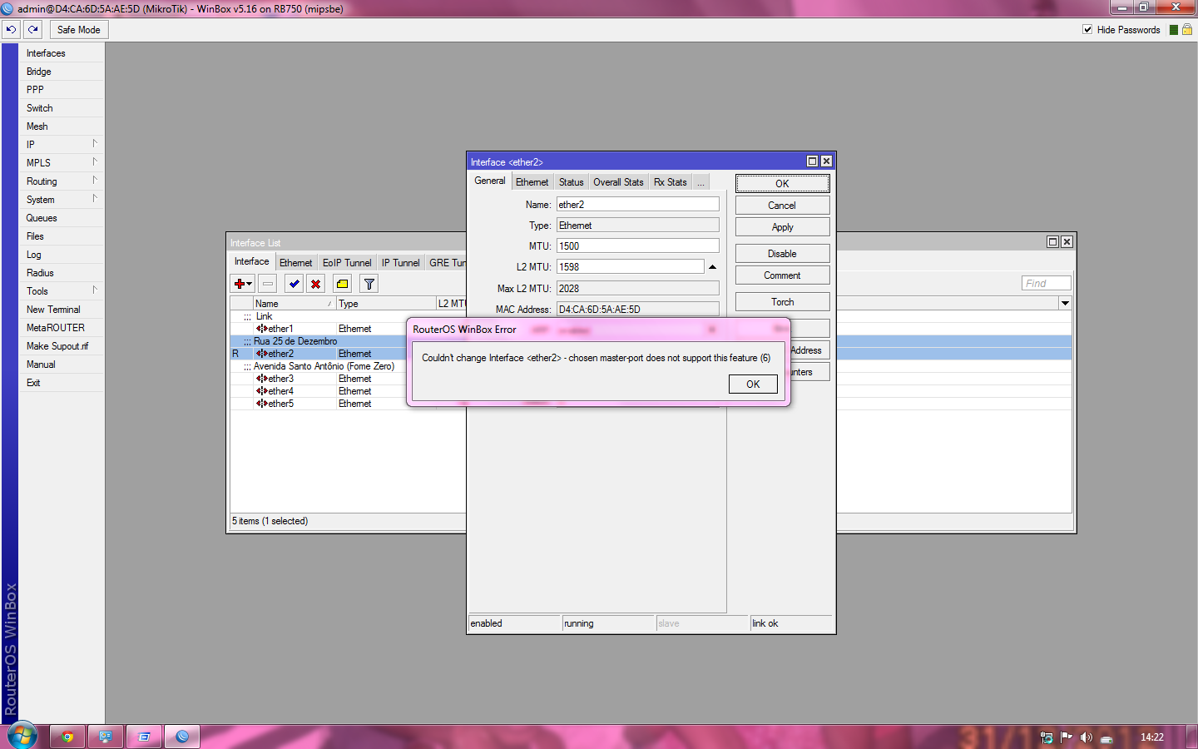1198x749 pixels.
Task: Expand the MPLS submenu arrow
Action: click(95, 161)
